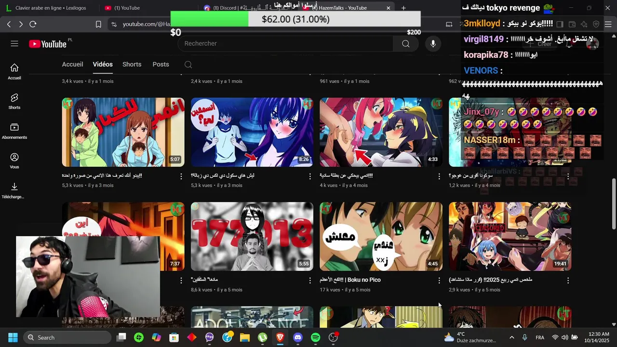This screenshot has height=347, width=617.
Task: Open a new browser tab
Action: 403,8
